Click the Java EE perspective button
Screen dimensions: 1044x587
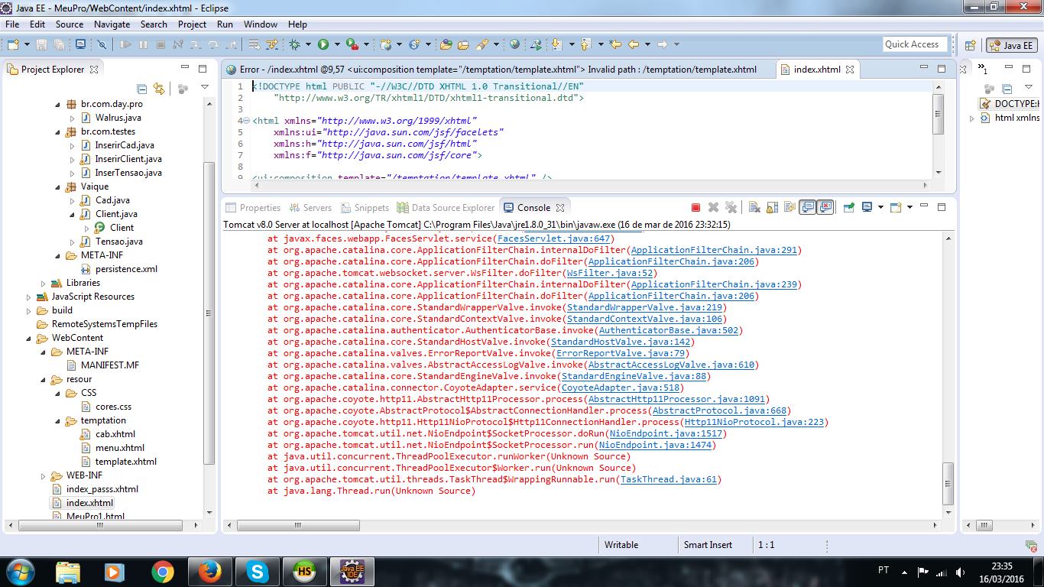pyautogui.click(x=1011, y=45)
